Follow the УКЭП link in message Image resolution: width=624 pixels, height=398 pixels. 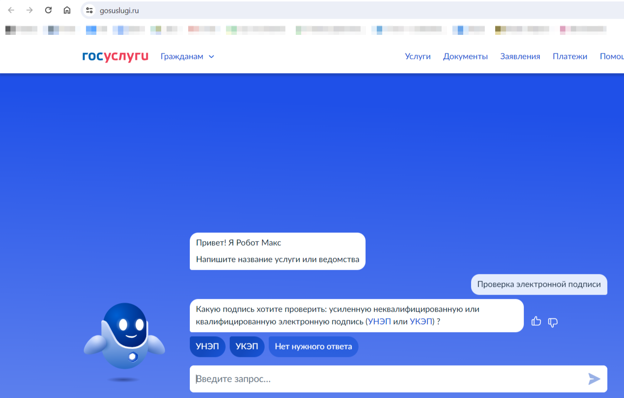pos(421,322)
